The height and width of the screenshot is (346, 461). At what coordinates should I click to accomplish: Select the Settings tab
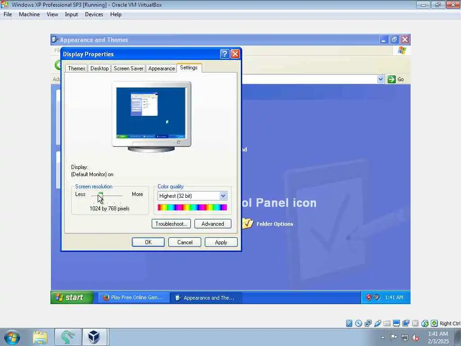189,68
